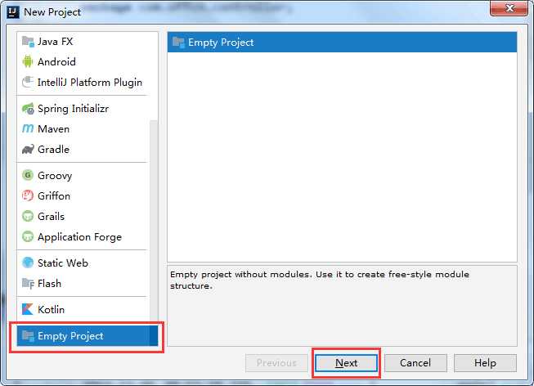The image size is (534, 386).
Task: Select the Kotlin project type
Action: pyautogui.click(x=83, y=309)
